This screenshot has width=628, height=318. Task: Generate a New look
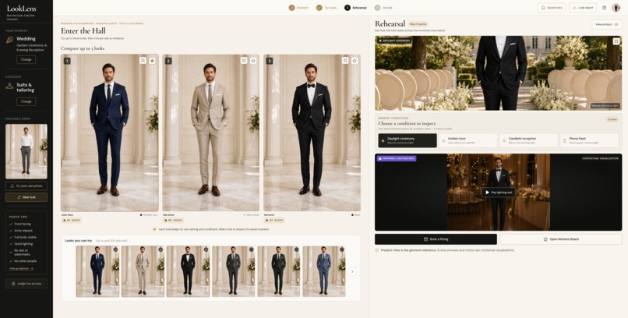coord(26,197)
